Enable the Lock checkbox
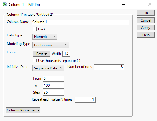157x121 pixels. click(35, 29)
